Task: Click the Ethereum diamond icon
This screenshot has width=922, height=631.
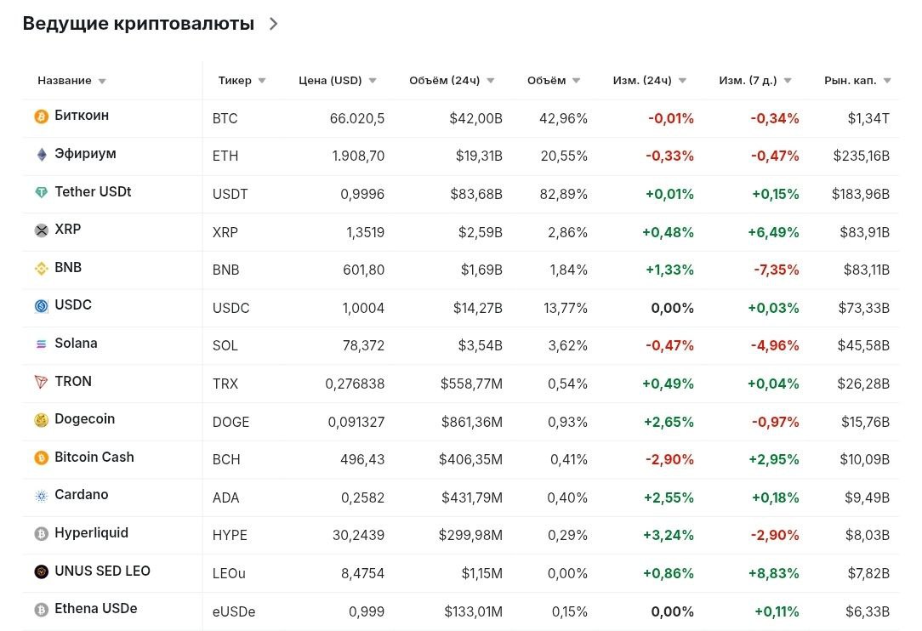Action: [x=41, y=155]
